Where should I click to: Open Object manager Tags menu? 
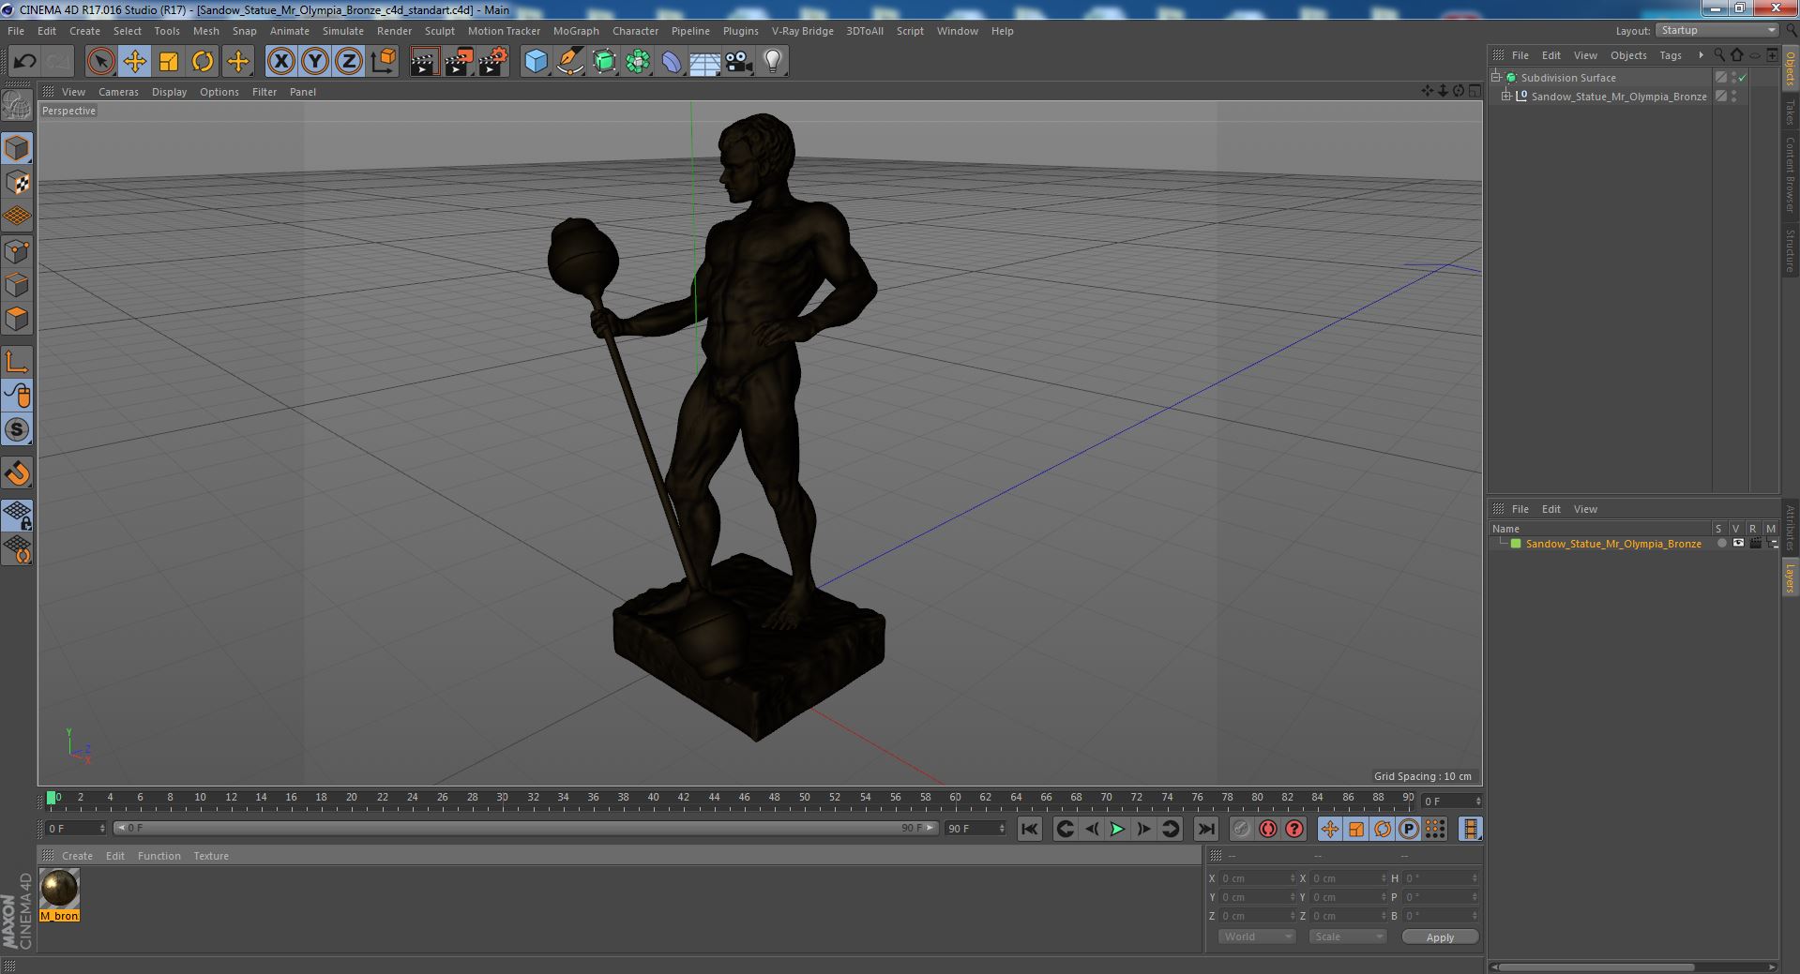point(1670,55)
